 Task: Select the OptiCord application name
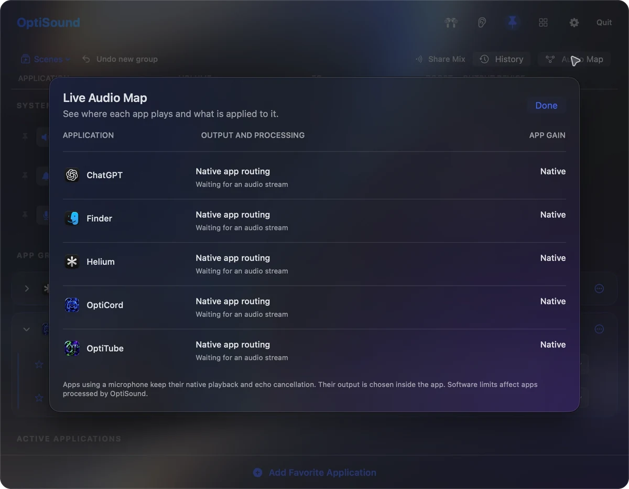[x=105, y=305]
